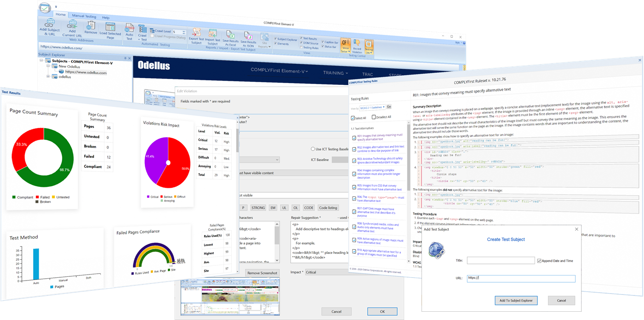Switch to the Manual Testing tab
The image size is (644, 320).
(x=84, y=16)
